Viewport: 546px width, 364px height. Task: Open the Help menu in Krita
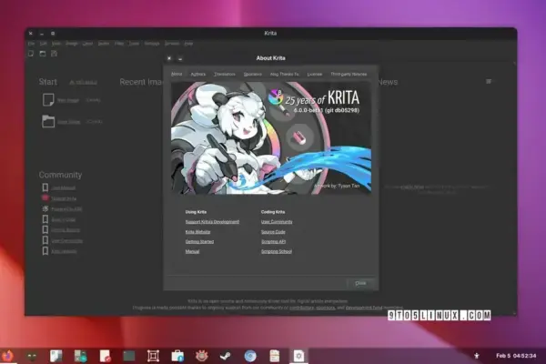coord(188,44)
